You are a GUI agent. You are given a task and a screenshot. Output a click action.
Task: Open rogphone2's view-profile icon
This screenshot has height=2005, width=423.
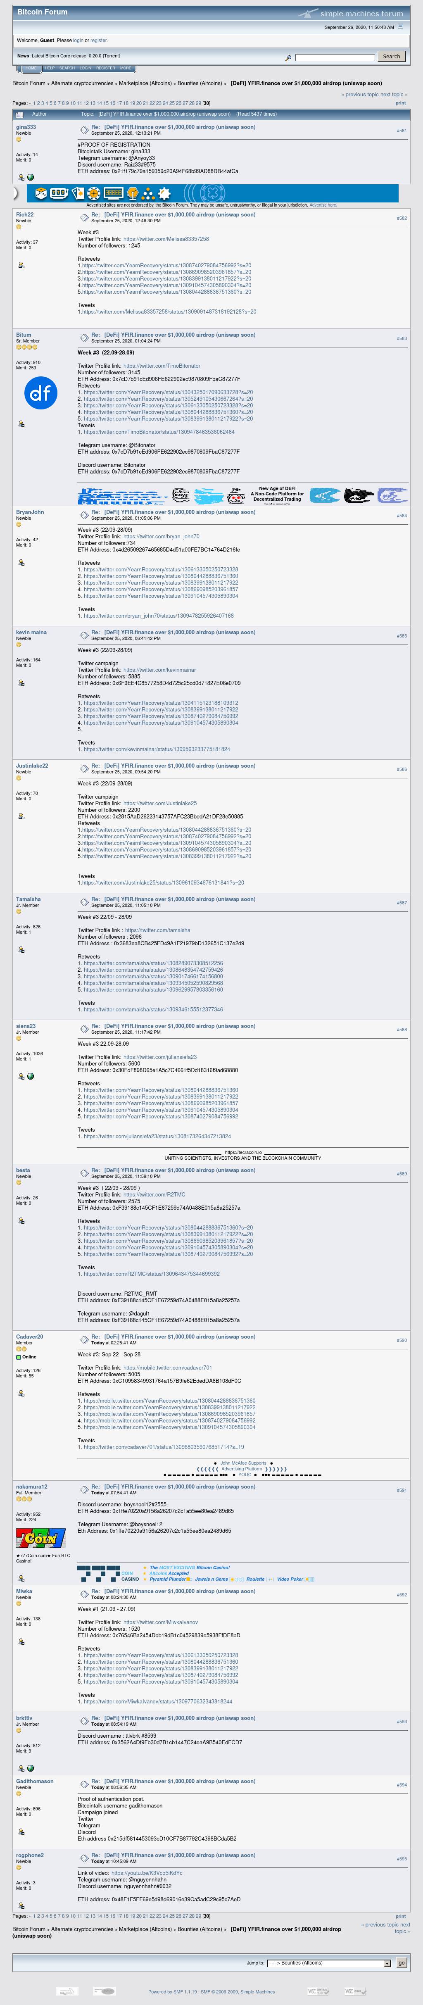click(x=21, y=1905)
